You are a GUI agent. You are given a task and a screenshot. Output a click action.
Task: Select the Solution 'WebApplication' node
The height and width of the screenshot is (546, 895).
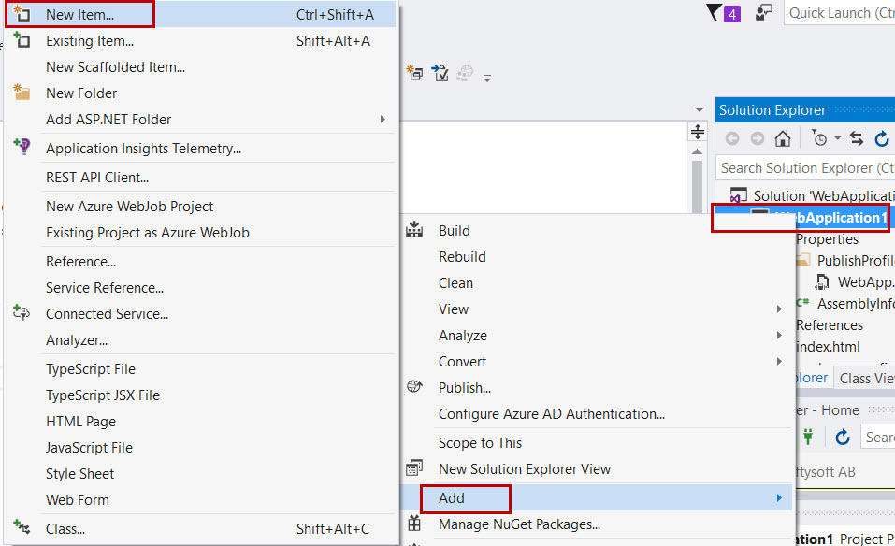(811, 195)
